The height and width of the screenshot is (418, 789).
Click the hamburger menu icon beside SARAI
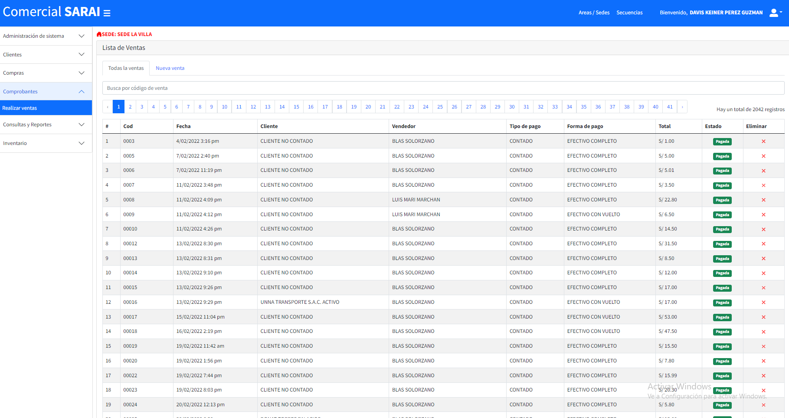pyautogui.click(x=107, y=13)
